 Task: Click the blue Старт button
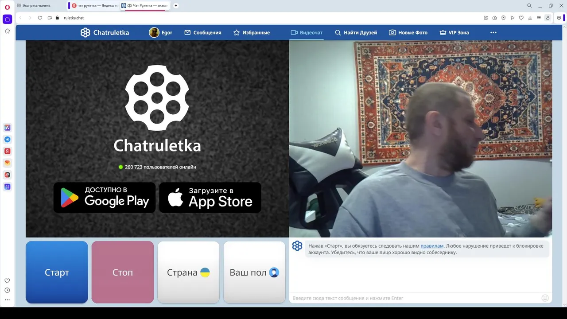click(57, 272)
